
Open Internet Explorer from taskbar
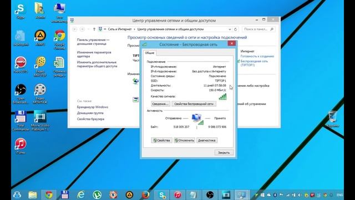[81, 195]
